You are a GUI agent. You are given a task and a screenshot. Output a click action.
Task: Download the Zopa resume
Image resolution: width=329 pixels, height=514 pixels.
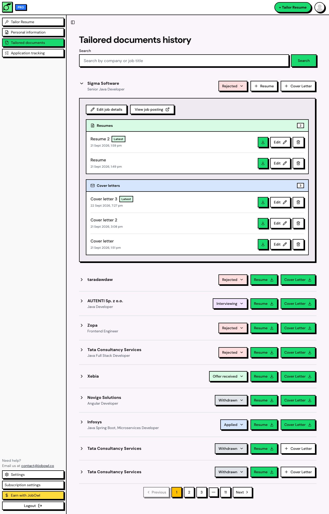tap(264, 328)
